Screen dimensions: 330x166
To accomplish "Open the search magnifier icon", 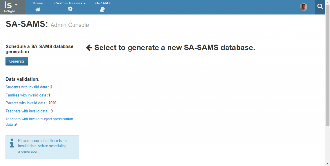I will coord(320,7).
